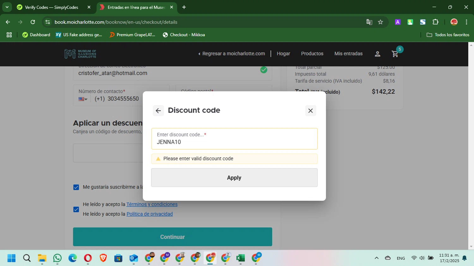The image size is (474, 266).
Task: Select the Entradas en línea para el Museo tab
Action: [136, 7]
